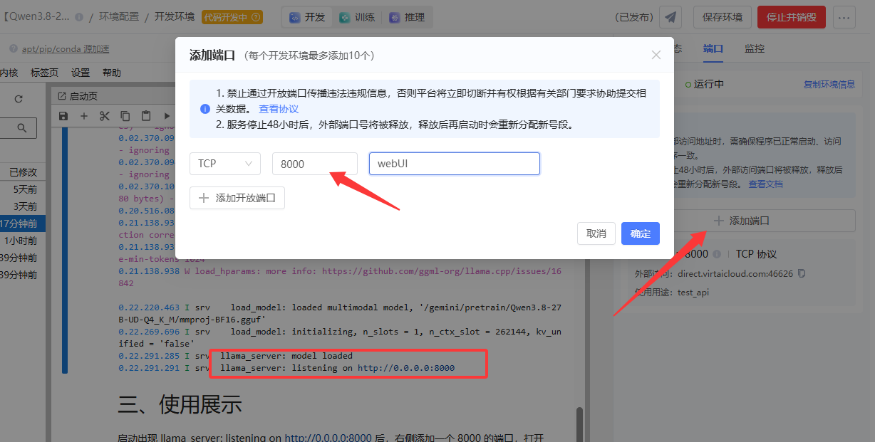Click 环境配置 breadcrumb
The width and height of the screenshot is (875, 442).
pyautogui.click(x=119, y=17)
